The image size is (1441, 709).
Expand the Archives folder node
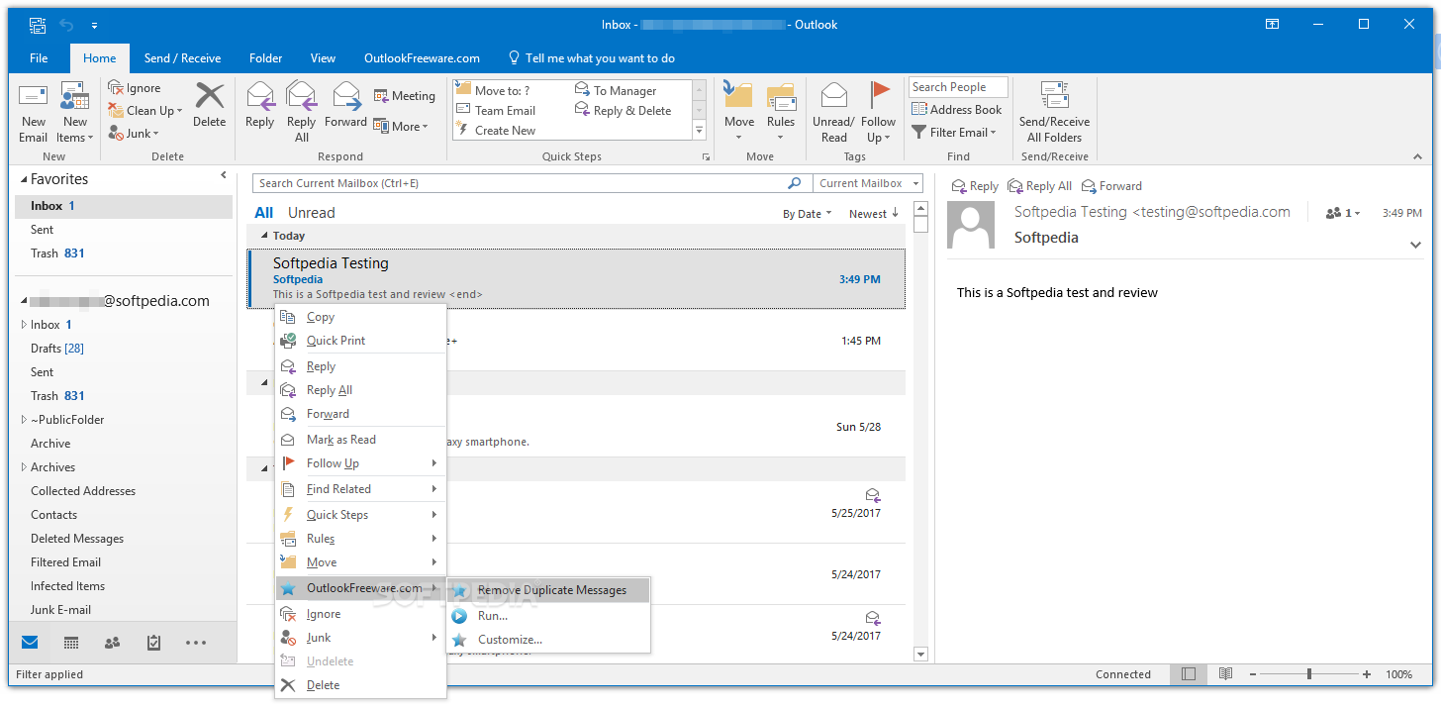(x=24, y=467)
